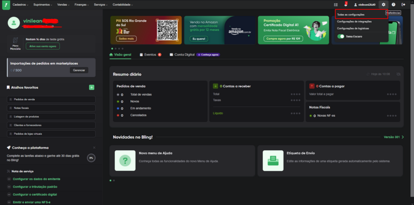The image size is (414, 205).
Task: Open Configurar a tributação padrão link
Action: tap(35, 186)
